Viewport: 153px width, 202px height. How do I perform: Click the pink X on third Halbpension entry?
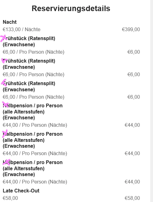click(x=6, y=162)
